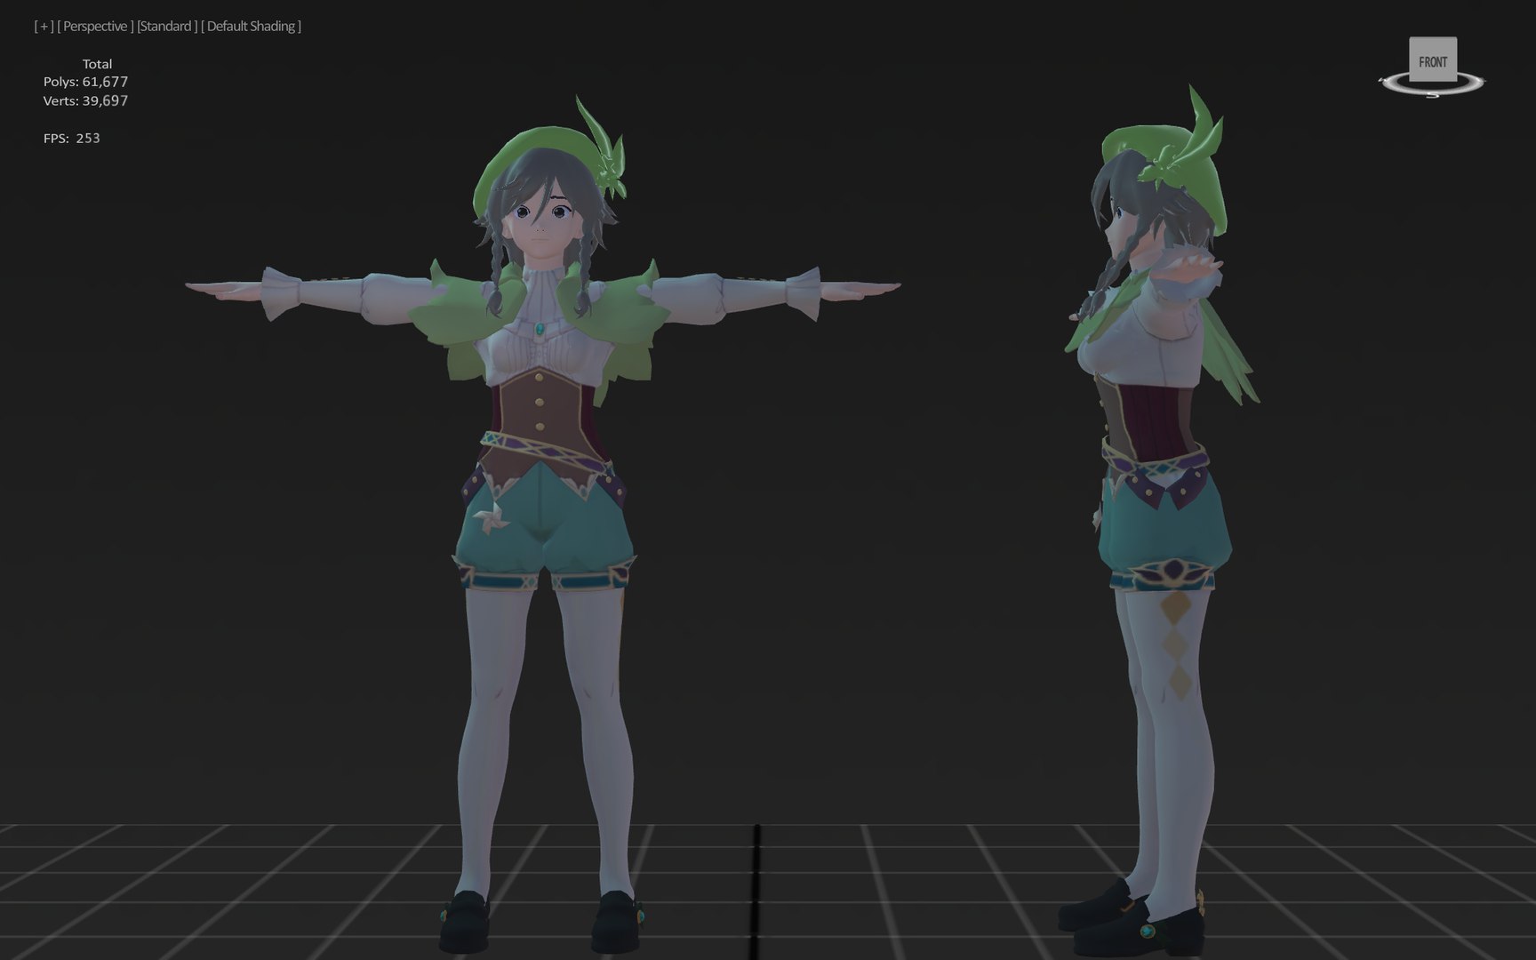Open the [+] viewport general menu
The height and width of the screenshot is (960, 1536).
point(44,27)
